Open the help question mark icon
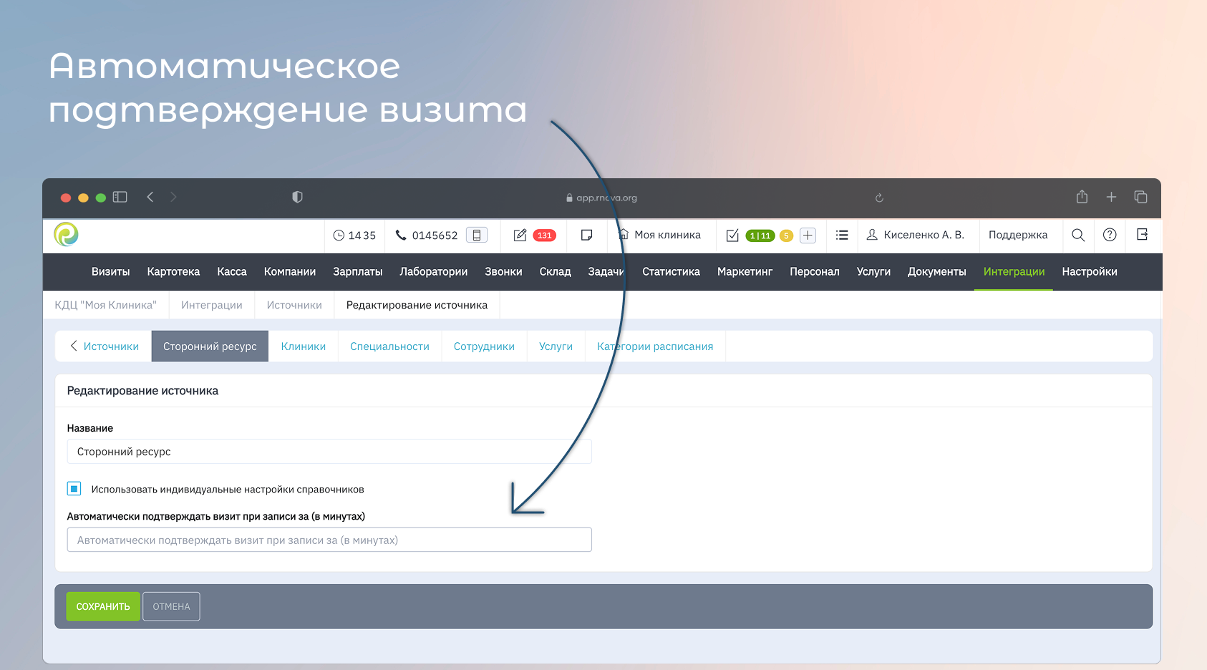The height and width of the screenshot is (670, 1207). point(1109,235)
